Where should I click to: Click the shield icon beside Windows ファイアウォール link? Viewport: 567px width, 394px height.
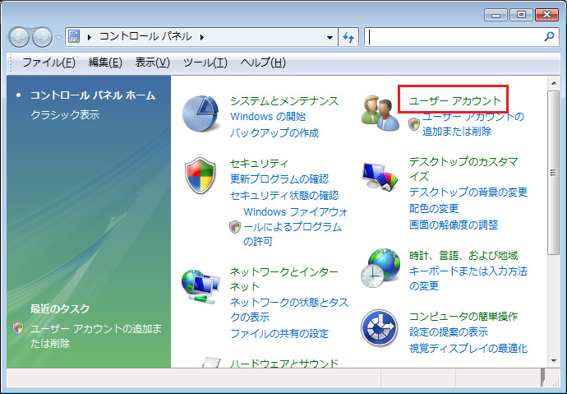click(x=235, y=227)
